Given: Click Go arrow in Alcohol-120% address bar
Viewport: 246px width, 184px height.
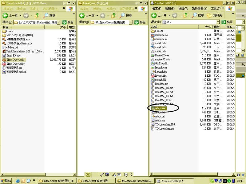Looking at the screenshot, I should [224, 22].
